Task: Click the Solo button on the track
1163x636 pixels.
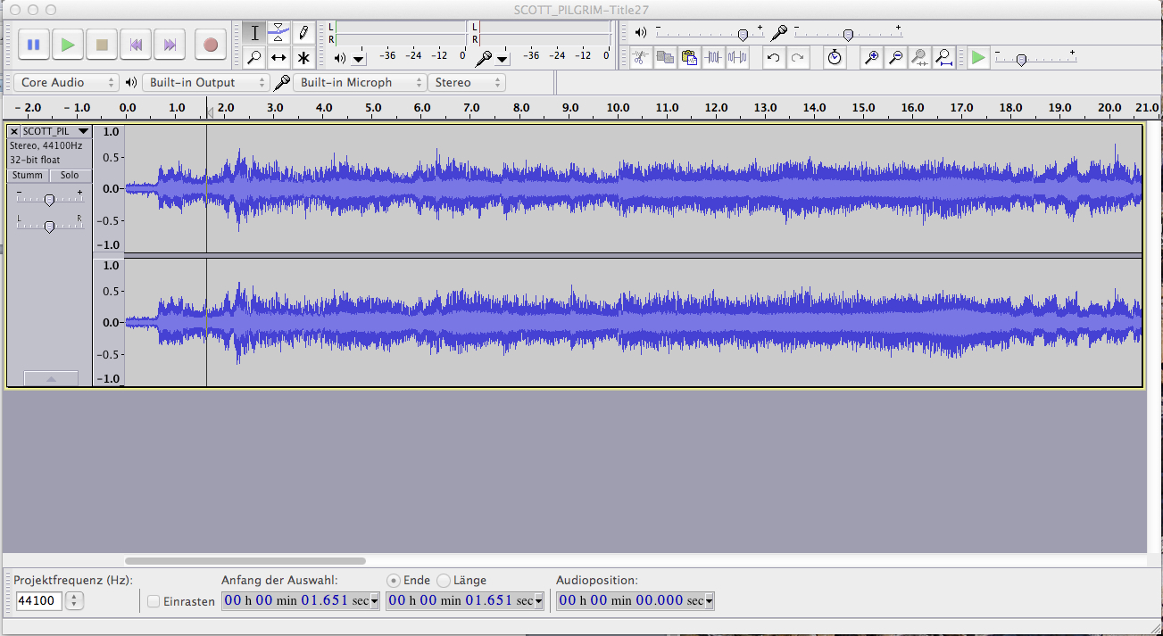Action: click(x=70, y=176)
